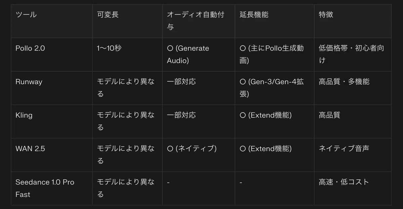The height and width of the screenshot is (209, 403).
Task: Click the Runway row label
Action: click(x=29, y=82)
